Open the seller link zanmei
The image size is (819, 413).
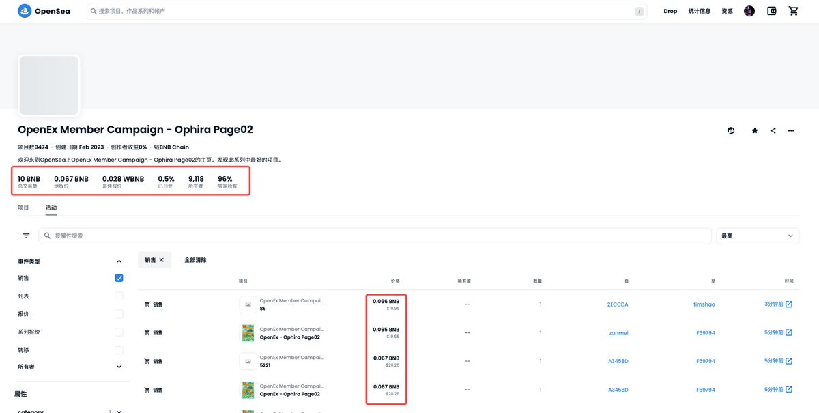coord(618,332)
